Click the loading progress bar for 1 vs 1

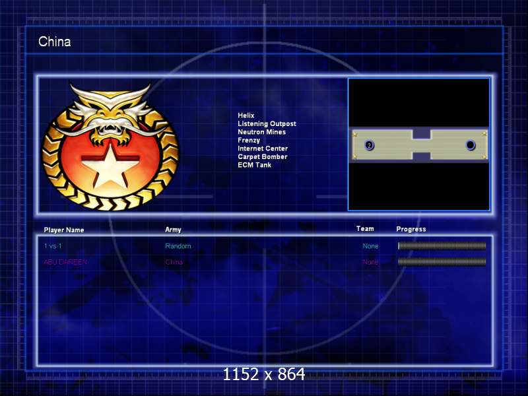coord(442,246)
